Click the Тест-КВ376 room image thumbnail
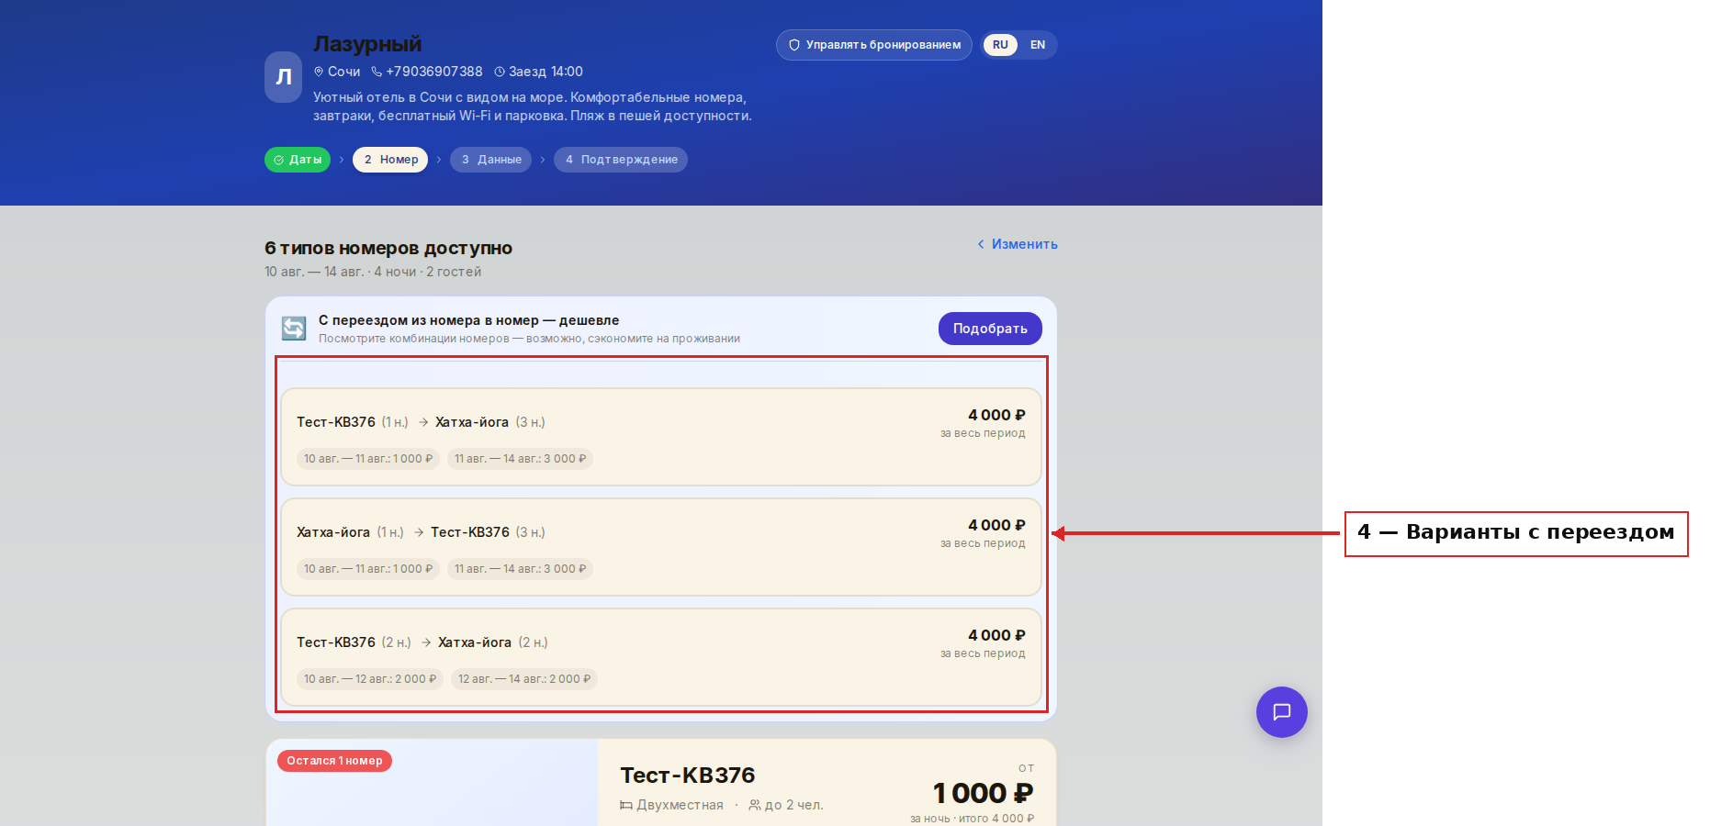This screenshot has width=1710, height=826. click(432, 783)
